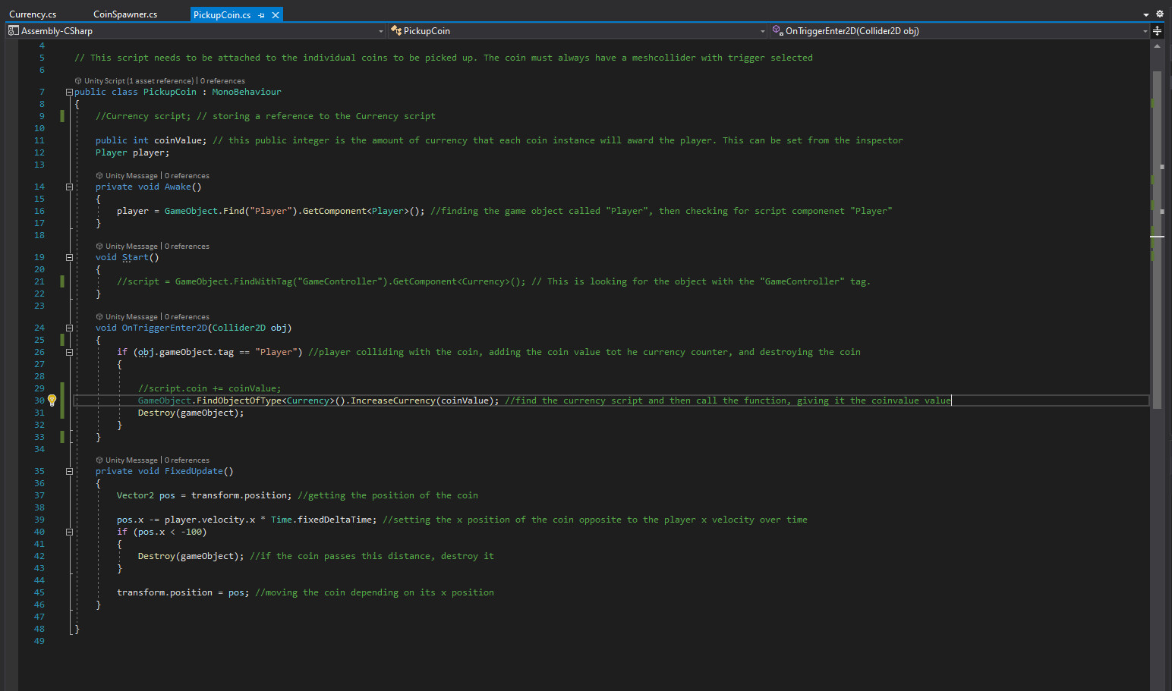Open 0 references link above class PickupCoin
The image size is (1172, 691).
pyautogui.click(x=222, y=81)
